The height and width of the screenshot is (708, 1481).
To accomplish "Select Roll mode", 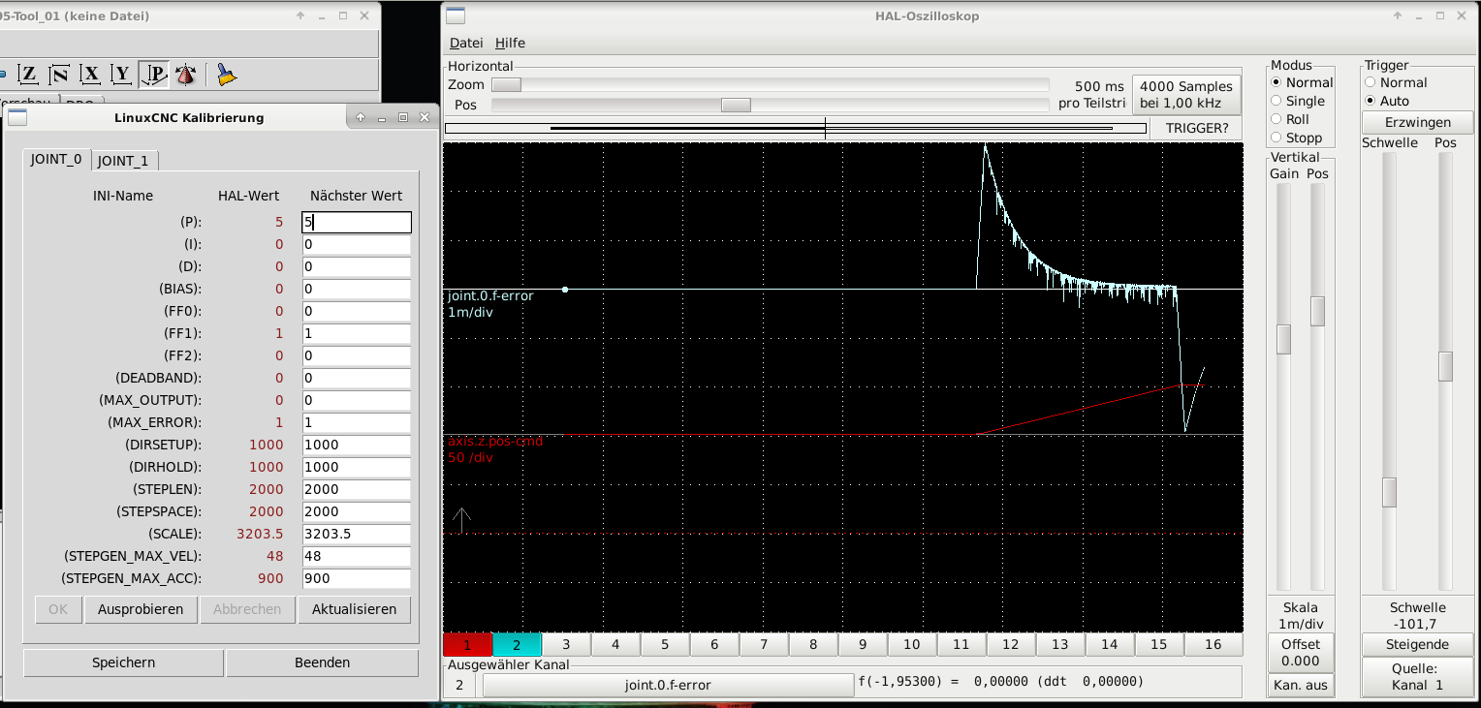I will [1290, 119].
